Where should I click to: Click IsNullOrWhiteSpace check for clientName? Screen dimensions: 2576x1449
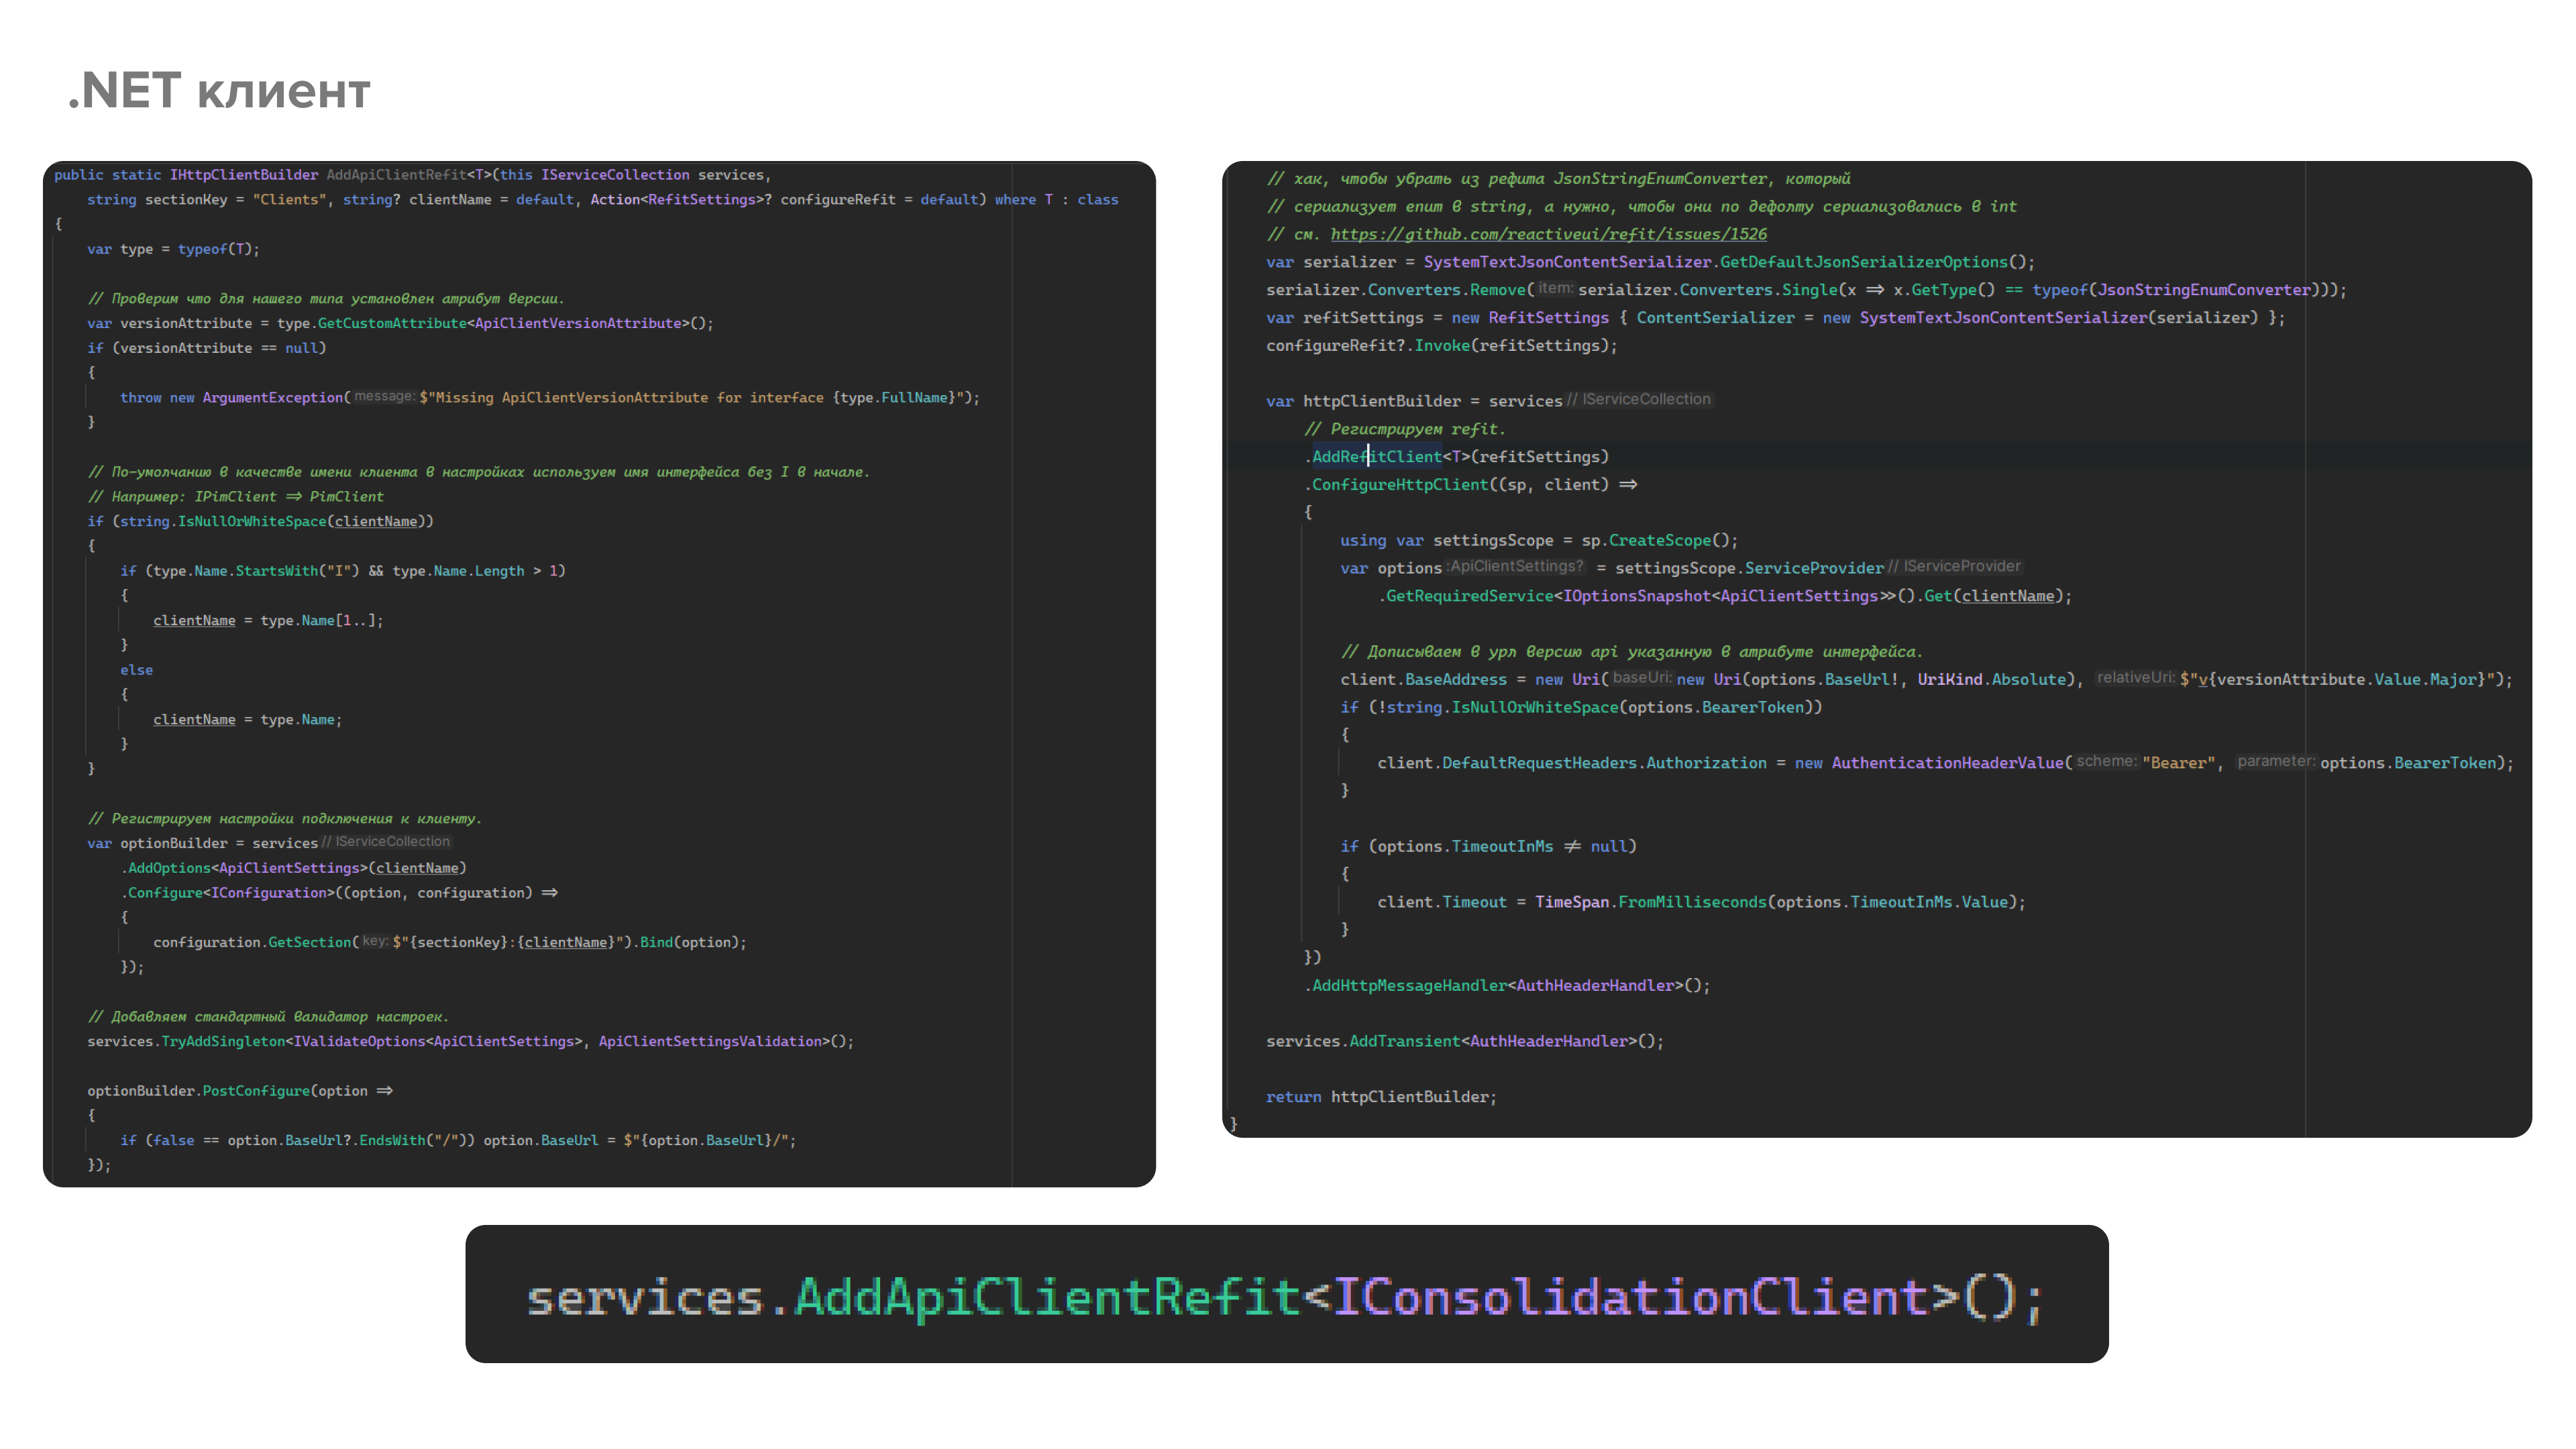[x=252, y=522]
